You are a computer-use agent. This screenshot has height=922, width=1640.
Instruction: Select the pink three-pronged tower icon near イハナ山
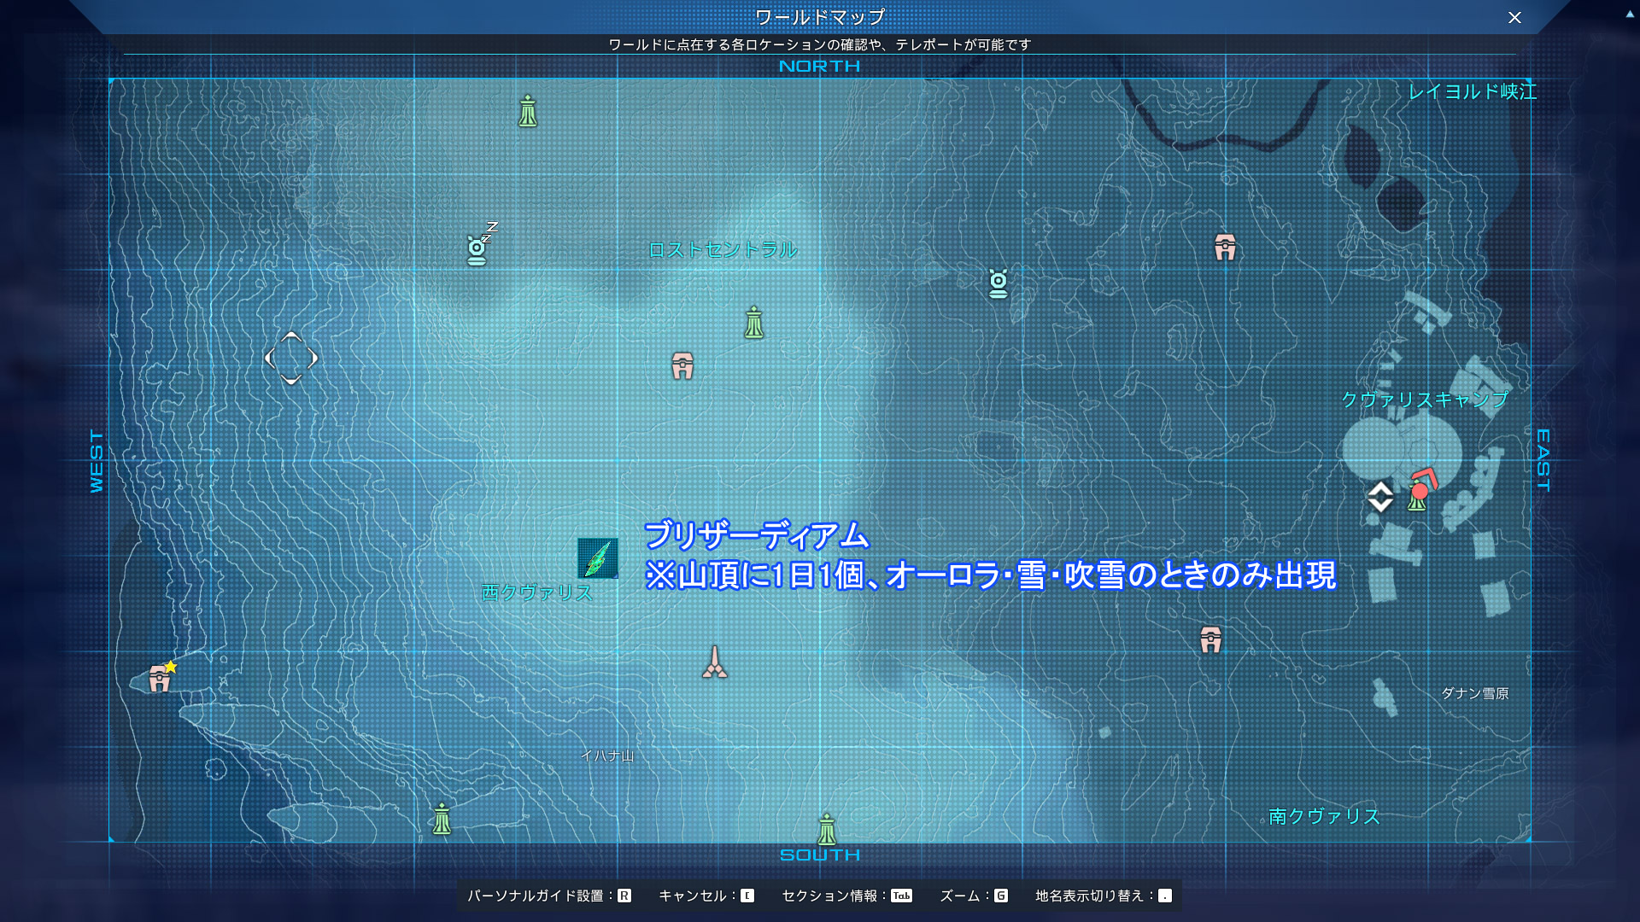715,663
